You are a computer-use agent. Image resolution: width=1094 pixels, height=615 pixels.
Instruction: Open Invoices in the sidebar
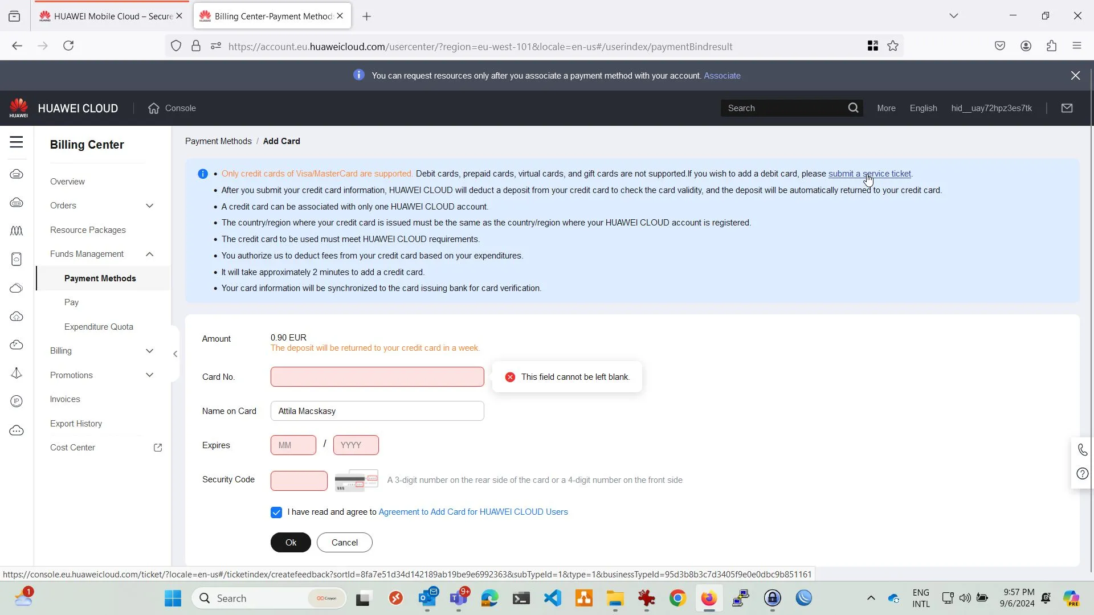(x=65, y=399)
